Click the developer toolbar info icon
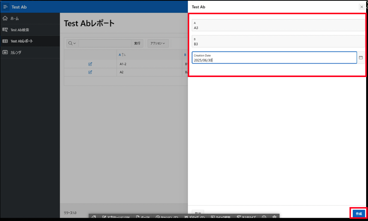Image resolution: width=368 pixels, height=221 pixels. coord(264,217)
